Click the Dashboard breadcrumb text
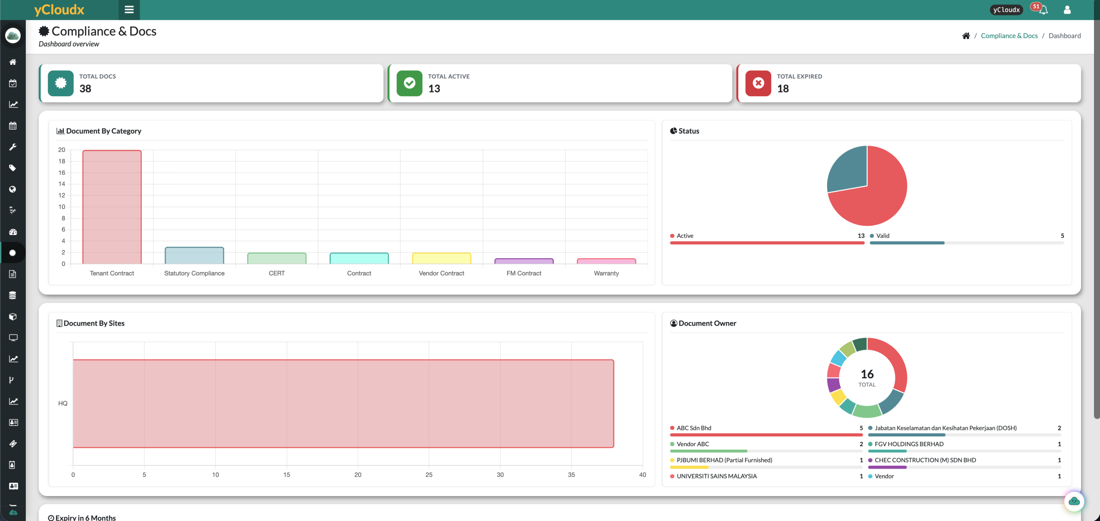This screenshot has width=1100, height=521. point(1064,36)
